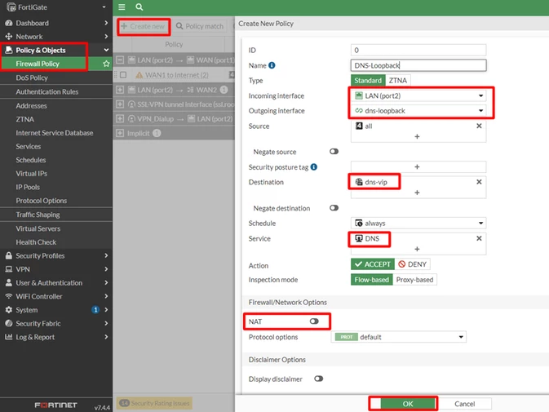Expand LAN (port2) to WAN2 group
The image size is (549, 412).
tap(120, 90)
